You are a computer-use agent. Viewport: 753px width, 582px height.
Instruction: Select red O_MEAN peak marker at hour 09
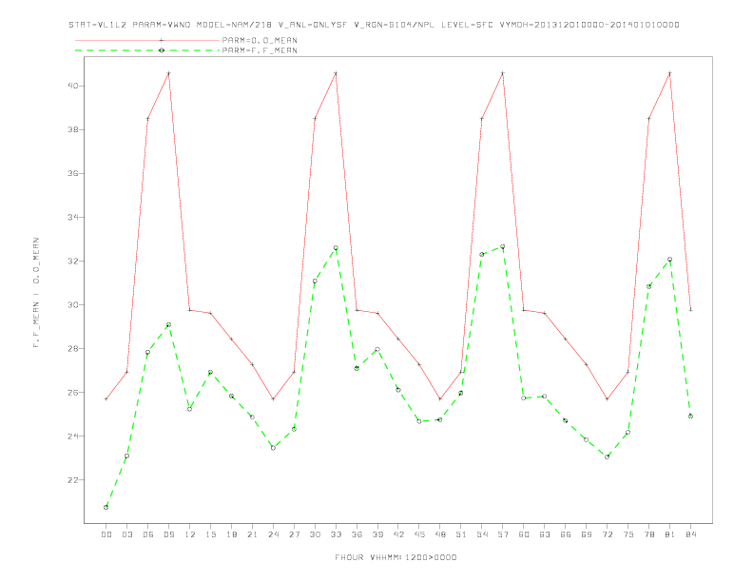coord(168,73)
